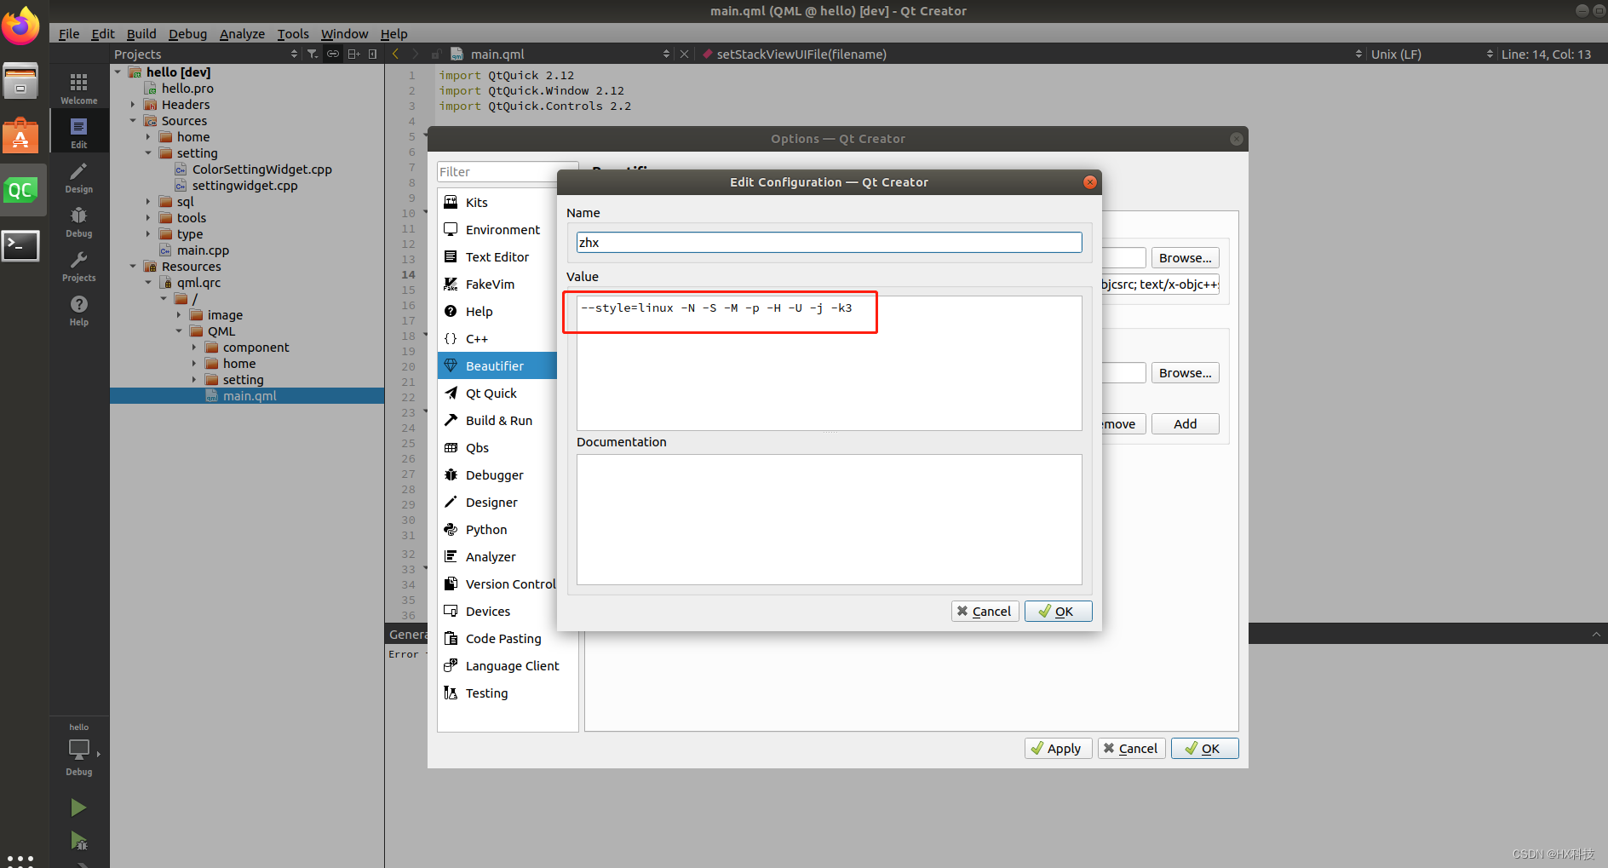
Task: Go back using the yellow left arrow
Action: tap(395, 54)
